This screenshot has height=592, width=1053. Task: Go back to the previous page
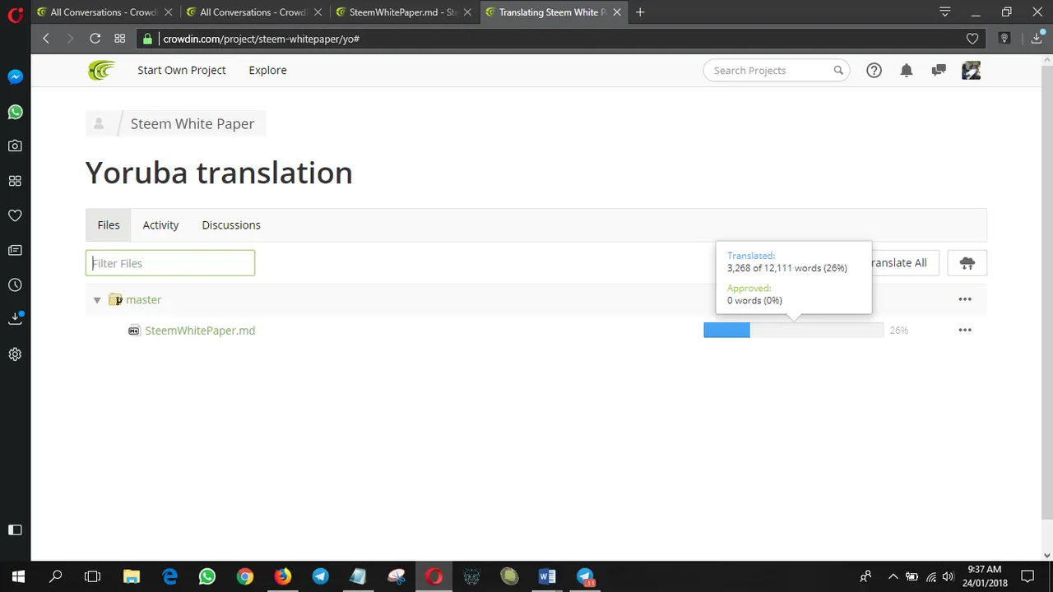pos(46,39)
